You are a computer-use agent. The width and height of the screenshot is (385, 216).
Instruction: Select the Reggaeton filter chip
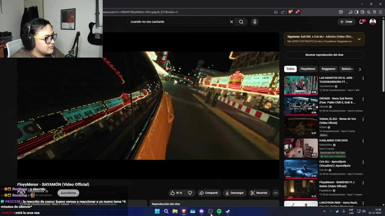328,69
